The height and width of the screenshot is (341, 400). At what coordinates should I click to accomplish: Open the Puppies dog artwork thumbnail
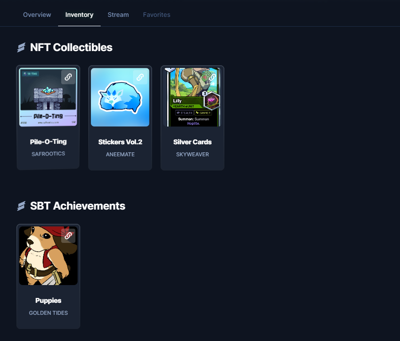[x=48, y=256]
